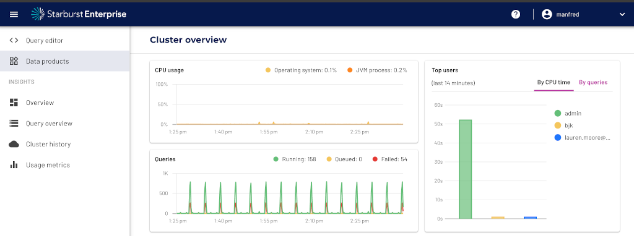The image size is (634, 236).
Task: Click the admin green bar in Top users
Action: point(466,169)
